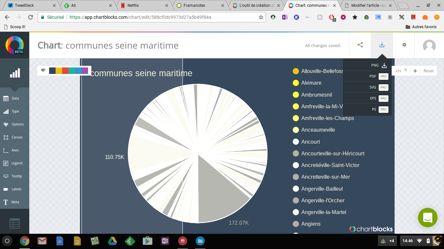The width and height of the screenshot is (444, 249).
Task: Pick the purple palette swatch
Action: [85, 71]
